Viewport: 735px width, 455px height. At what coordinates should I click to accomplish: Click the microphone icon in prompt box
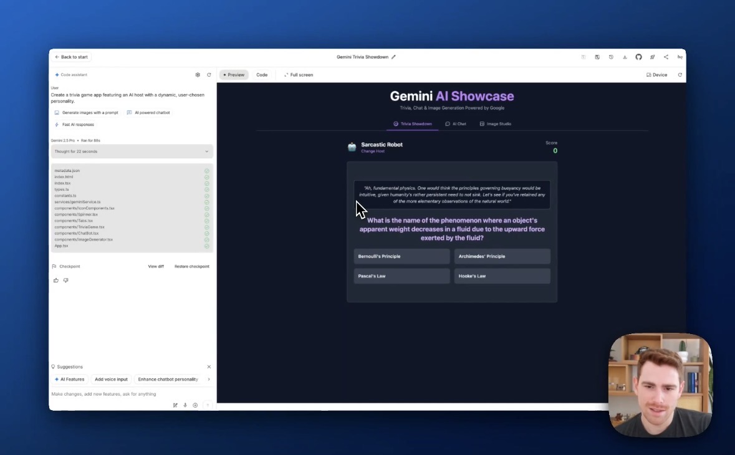click(x=185, y=405)
